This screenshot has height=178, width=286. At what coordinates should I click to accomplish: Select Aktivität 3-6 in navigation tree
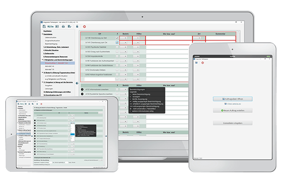[50, 66]
